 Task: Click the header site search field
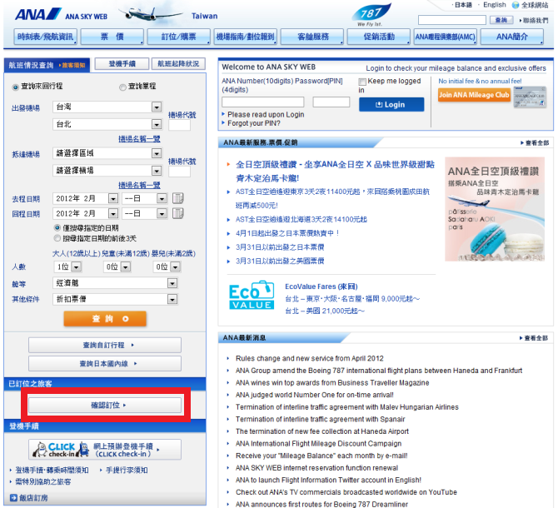452,20
